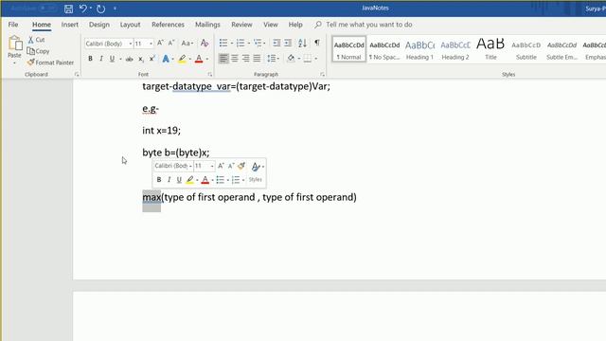Switch to the Layout tab
Image resolution: width=606 pixels, height=341 pixels.
131,25
